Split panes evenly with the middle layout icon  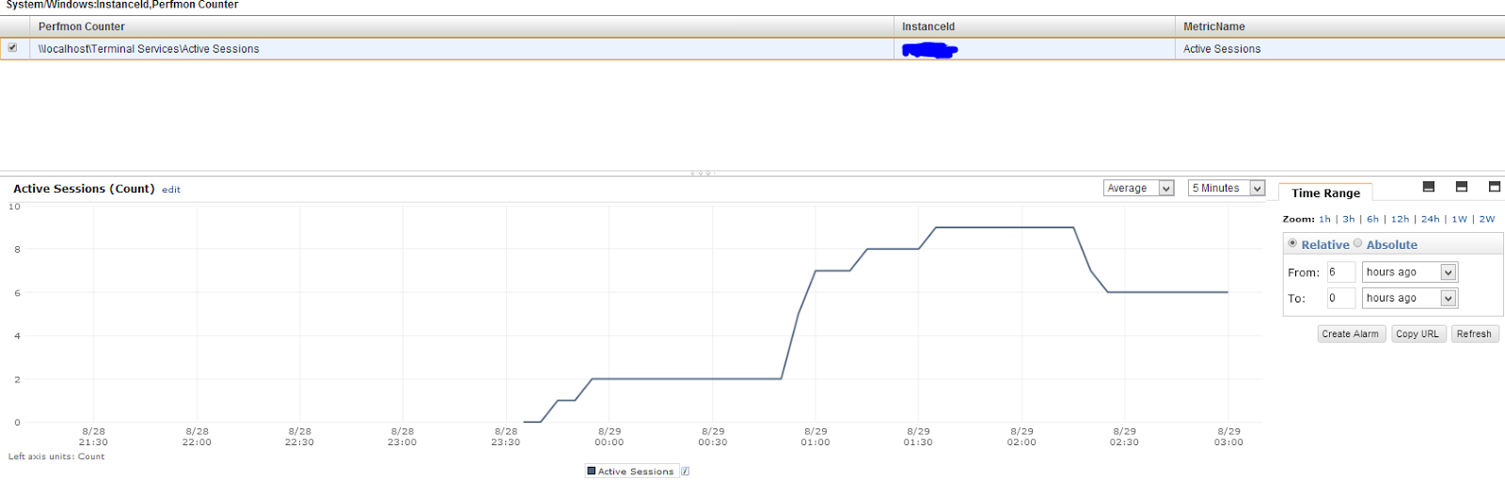coord(1461,187)
